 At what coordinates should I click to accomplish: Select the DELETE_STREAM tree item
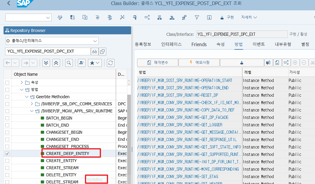[x=62, y=182]
